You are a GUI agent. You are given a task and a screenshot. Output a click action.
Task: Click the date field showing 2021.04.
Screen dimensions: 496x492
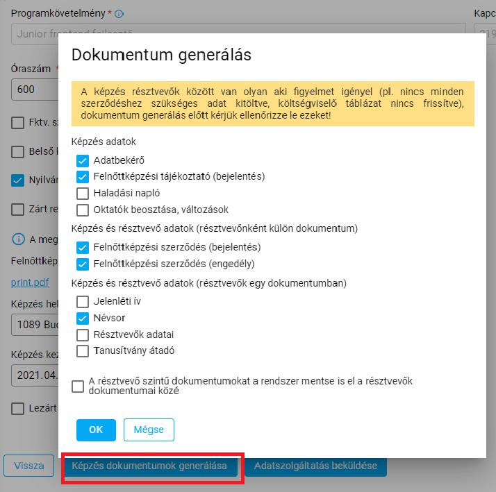pos(35,375)
